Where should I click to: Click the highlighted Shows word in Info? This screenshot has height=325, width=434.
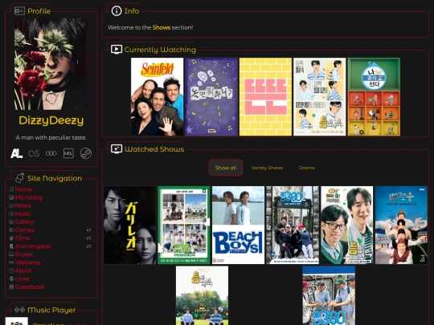pyautogui.click(x=162, y=27)
